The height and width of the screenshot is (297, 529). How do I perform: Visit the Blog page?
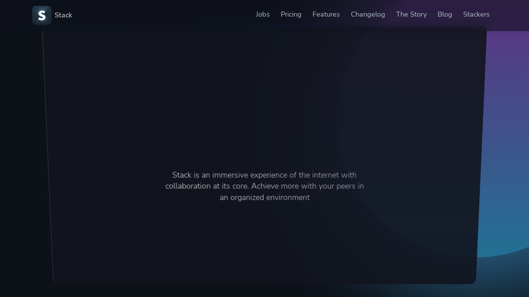point(445,14)
